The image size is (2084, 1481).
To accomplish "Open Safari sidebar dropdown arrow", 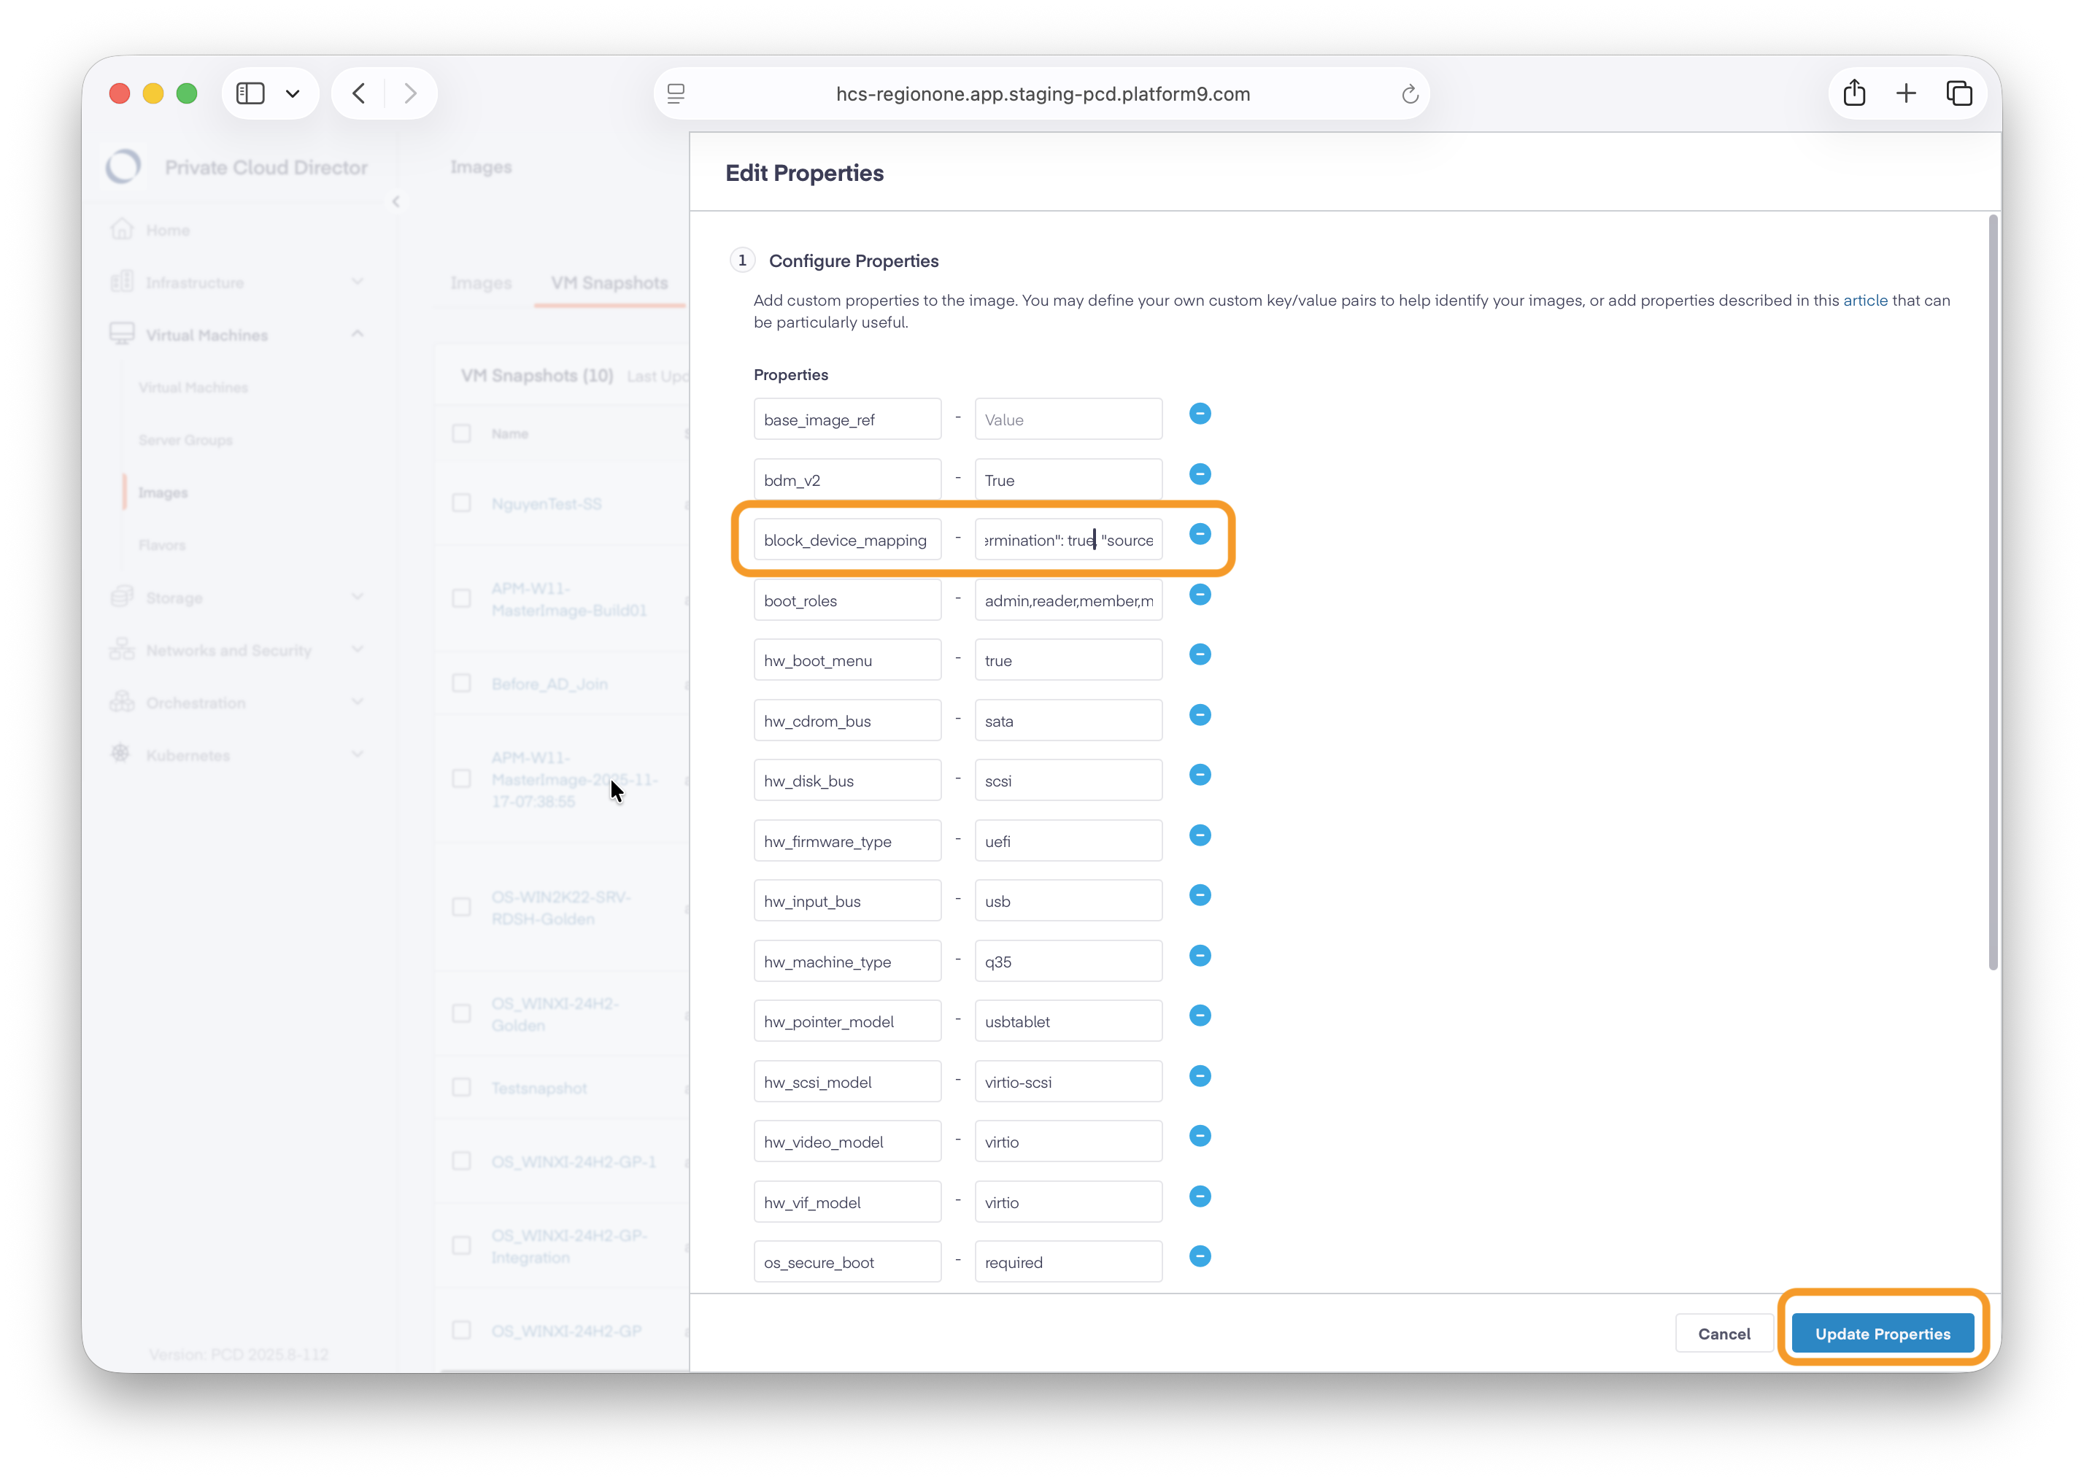I will pyautogui.click(x=293, y=93).
